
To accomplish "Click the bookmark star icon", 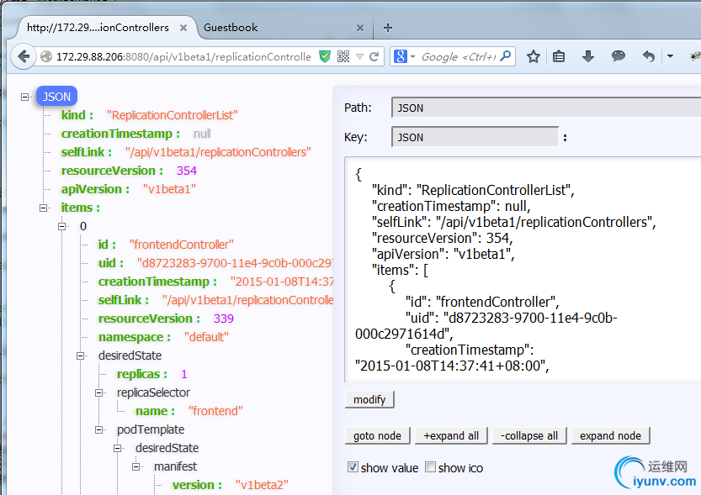I will 534,57.
